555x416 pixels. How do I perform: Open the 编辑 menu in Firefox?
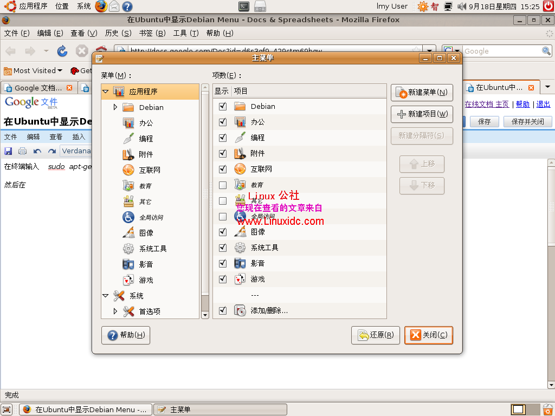(49, 32)
